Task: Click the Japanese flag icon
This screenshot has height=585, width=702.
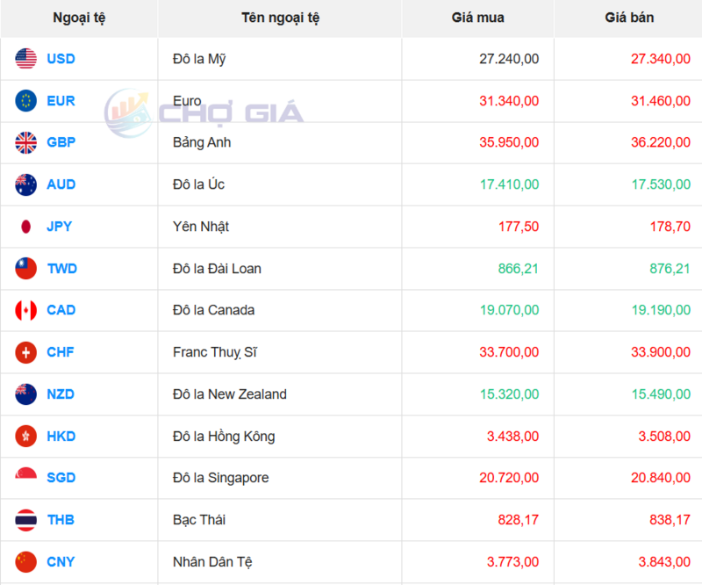Action: [25, 227]
